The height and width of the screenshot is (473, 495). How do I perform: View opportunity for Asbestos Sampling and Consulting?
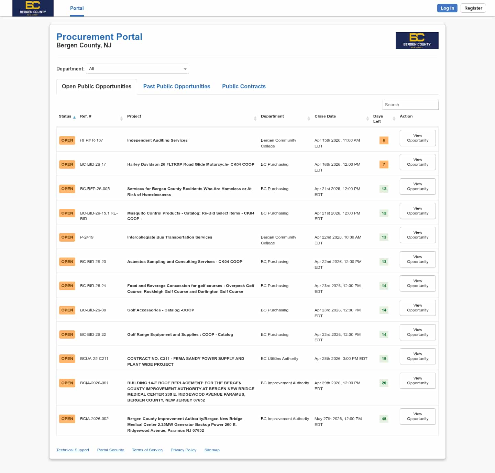[x=418, y=260]
